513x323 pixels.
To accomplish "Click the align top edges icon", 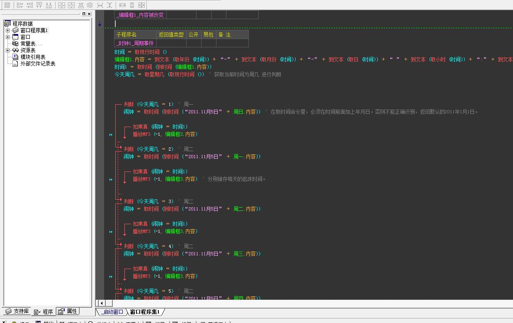I will (x=39, y=5).
